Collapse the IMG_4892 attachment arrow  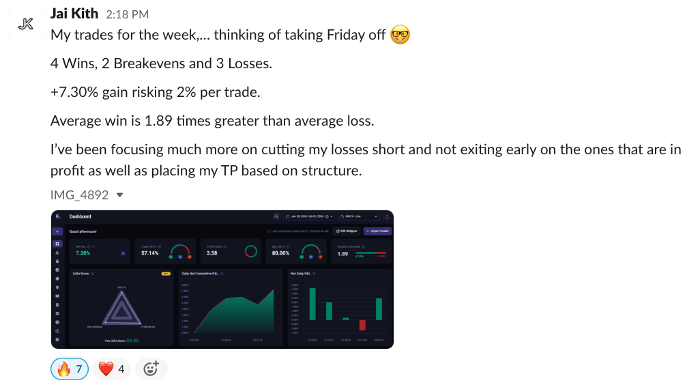(120, 195)
